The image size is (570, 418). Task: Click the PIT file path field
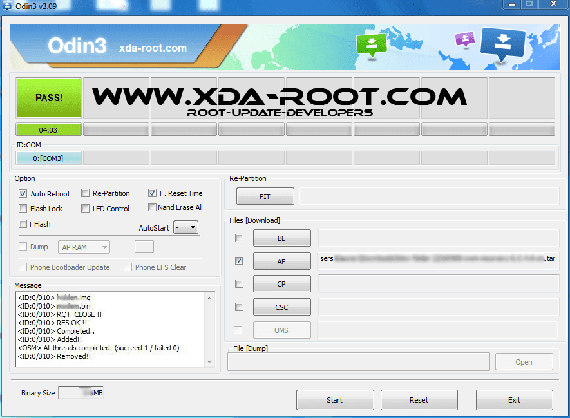pyautogui.click(x=429, y=196)
